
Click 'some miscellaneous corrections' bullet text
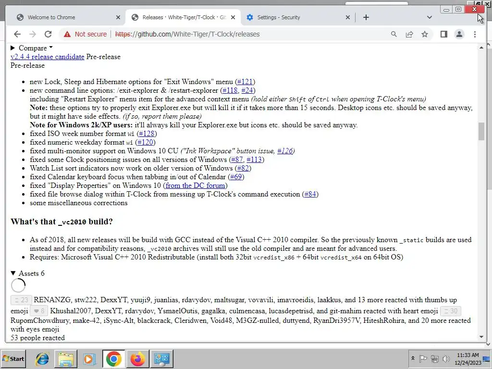tap(78, 203)
